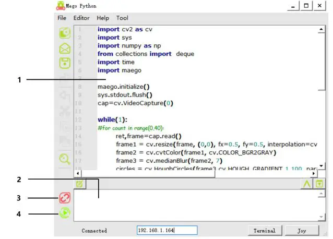Click the Mego Python title bar logo

click(61, 6)
